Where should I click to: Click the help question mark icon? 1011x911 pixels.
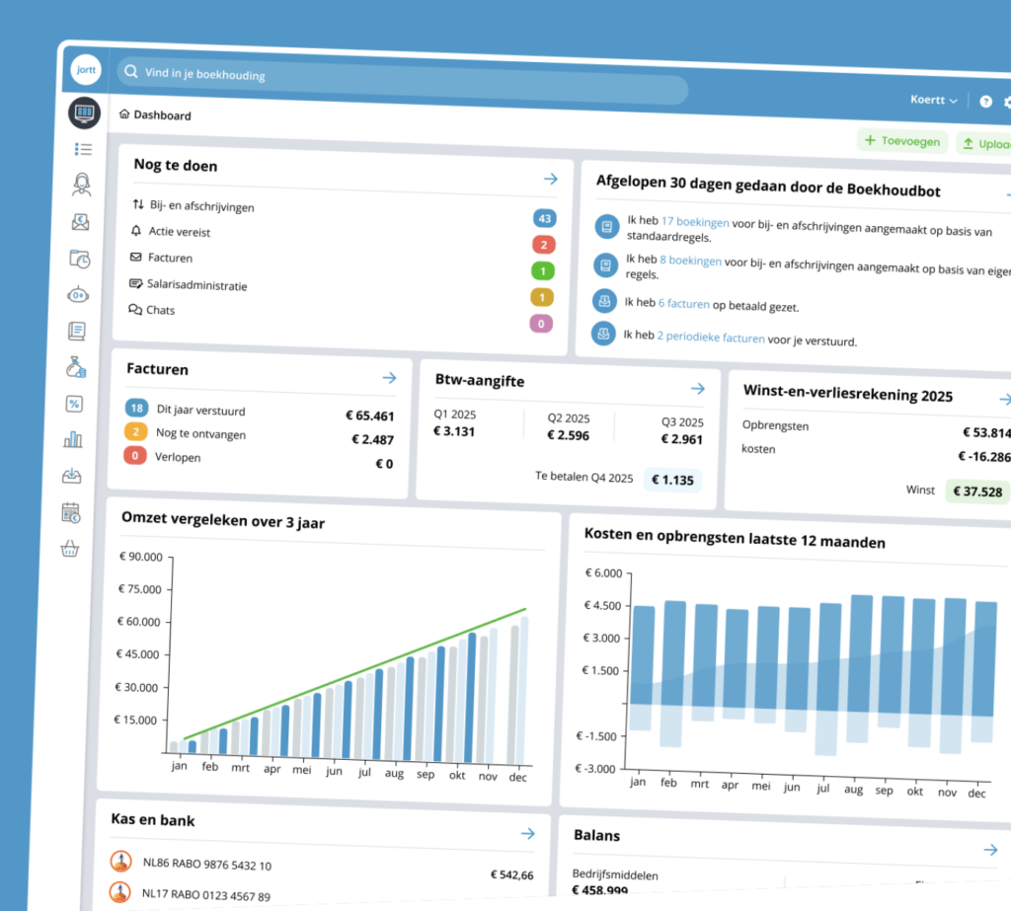click(985, 102)
